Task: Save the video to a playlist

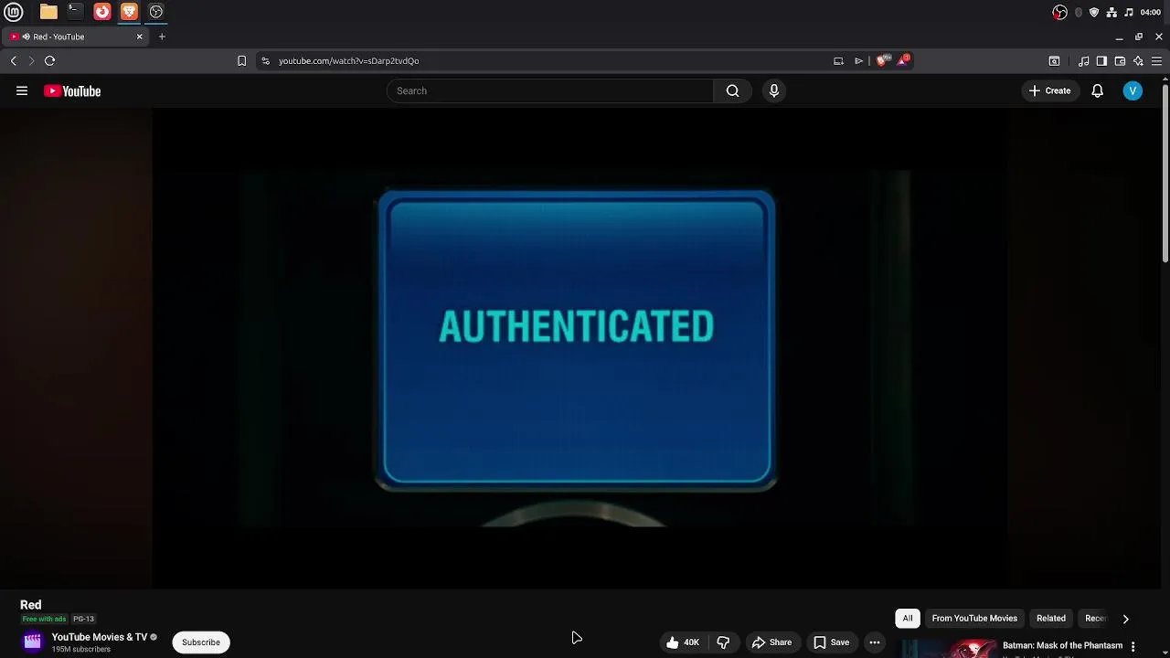Action: pyautogui.click(x=832, y=642)
